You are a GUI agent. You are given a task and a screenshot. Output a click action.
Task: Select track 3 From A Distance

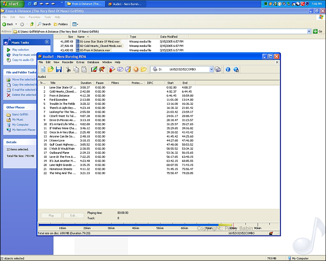(59, 96)
